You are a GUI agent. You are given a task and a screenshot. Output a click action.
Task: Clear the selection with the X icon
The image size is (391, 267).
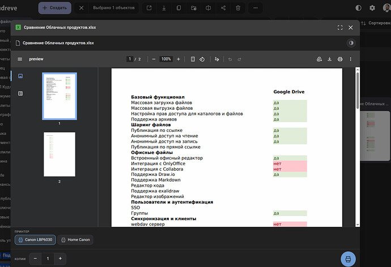point(81,8)
